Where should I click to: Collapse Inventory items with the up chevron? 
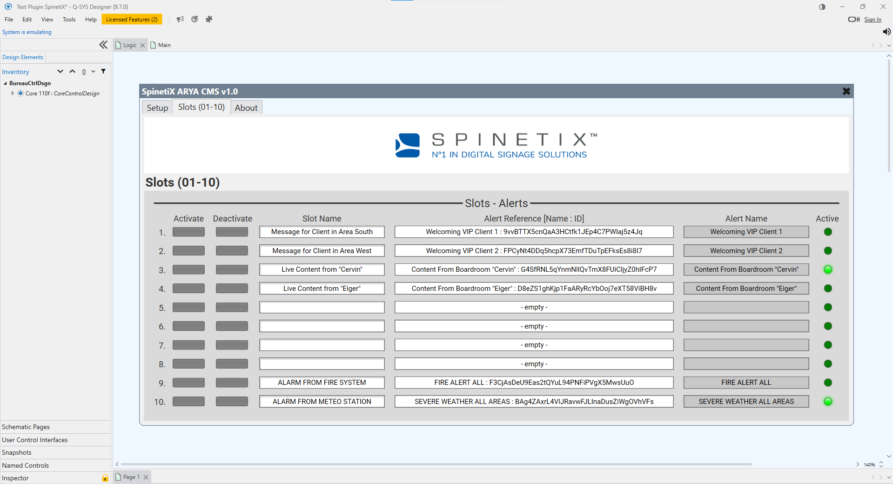coord(72,71)
